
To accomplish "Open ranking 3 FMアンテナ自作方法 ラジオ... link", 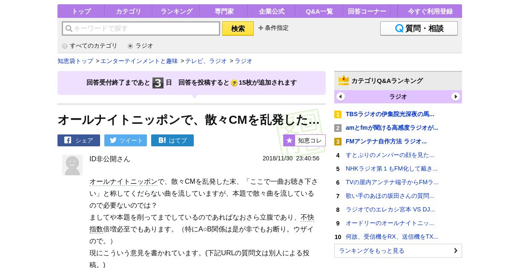I will [x=386, y=141].
